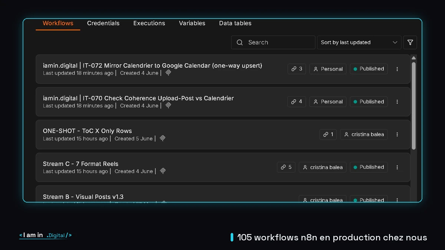The height and width of the screenshot is (250, 445).
Task: Click 'Last updated 18 minutes ago' on IT-072
Action: pyautogui.click(x=78, y=73)
